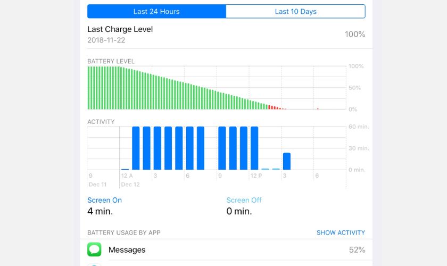Viewport: 447px width, 266px height.
Task: Select the Screen Off time label
Action: pos(244,200)
